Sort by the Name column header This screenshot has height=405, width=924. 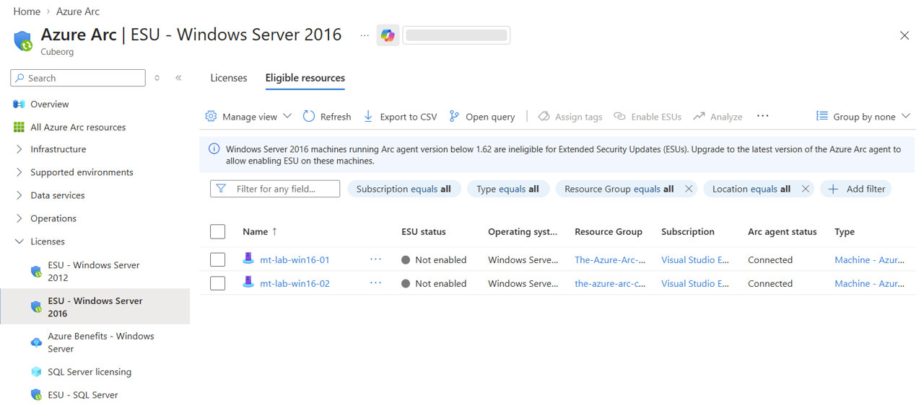click(x=260, y=231)
